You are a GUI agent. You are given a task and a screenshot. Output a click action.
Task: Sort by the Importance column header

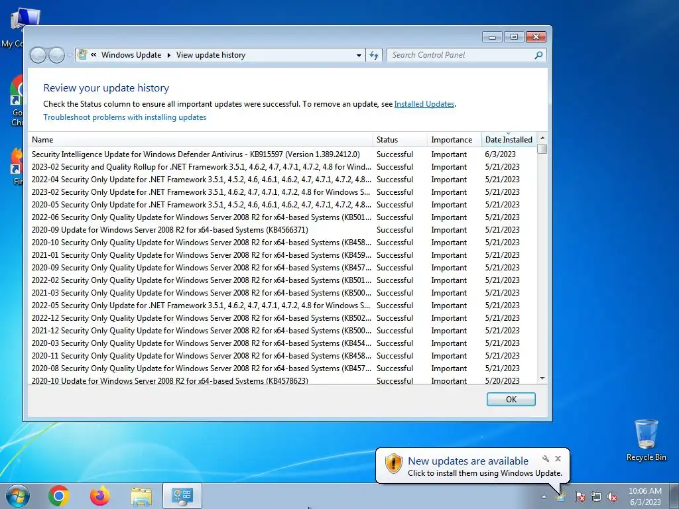454,140
